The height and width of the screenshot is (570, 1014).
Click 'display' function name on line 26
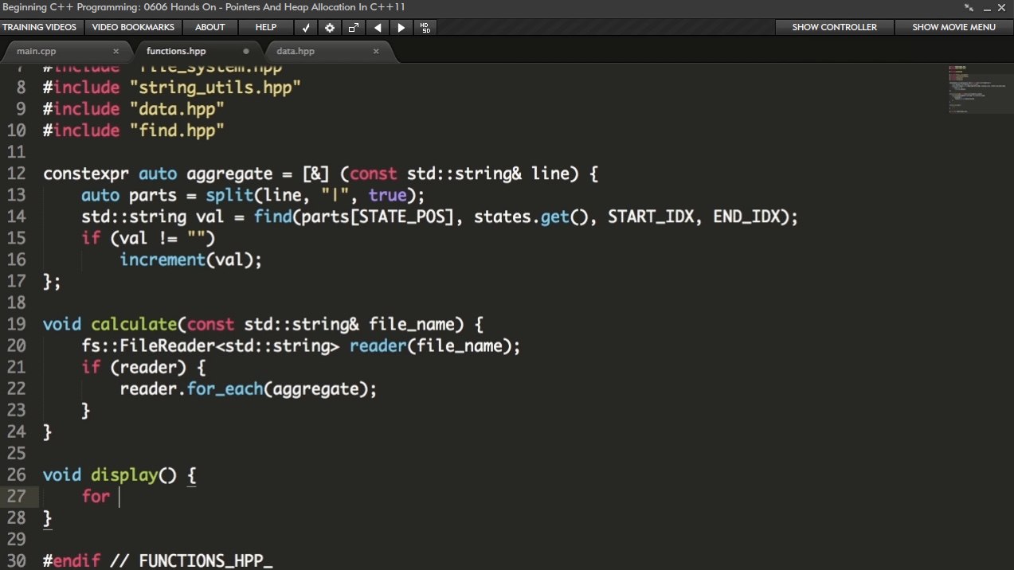click(x=124, y=474)
